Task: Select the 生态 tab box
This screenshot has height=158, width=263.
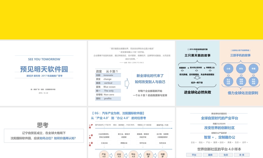Action: click(x=226, y=155)
